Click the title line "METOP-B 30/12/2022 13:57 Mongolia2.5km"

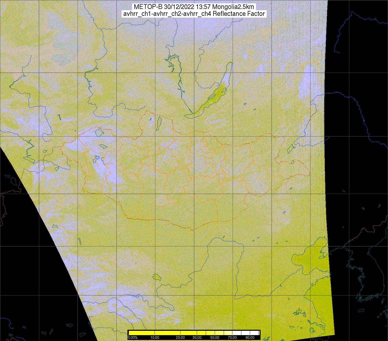(193, 7)
